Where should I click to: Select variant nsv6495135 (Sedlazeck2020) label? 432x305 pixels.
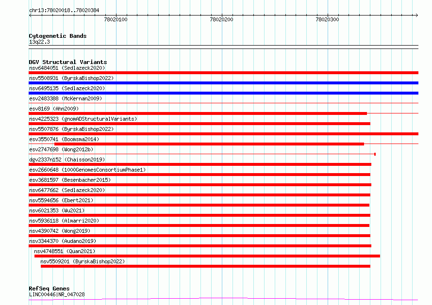pyautogui.click(x=67, y=88)
